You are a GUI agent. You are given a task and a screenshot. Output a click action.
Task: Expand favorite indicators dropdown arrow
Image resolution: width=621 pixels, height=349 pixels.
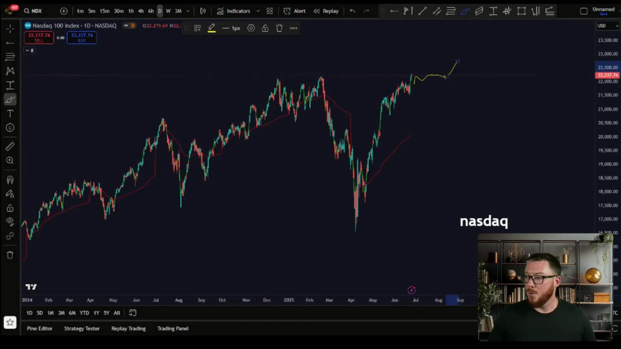click(258, 11)
